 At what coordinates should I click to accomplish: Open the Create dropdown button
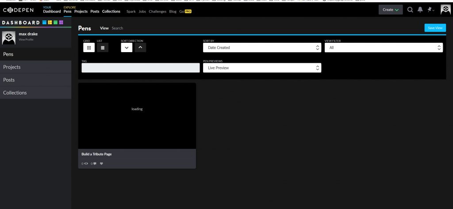tap(391, 10)
